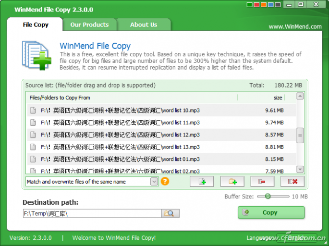Click the 8.15 MB size value

[x=274, y=159]
